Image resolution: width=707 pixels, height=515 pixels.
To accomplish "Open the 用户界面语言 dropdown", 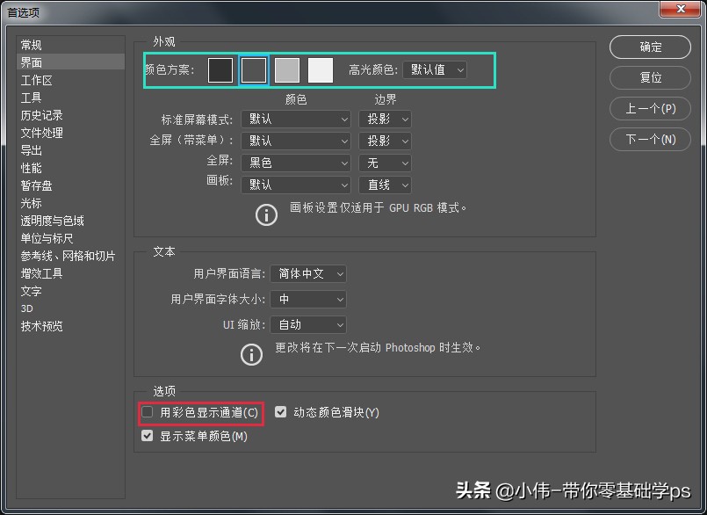I will (x=308, y=273).
